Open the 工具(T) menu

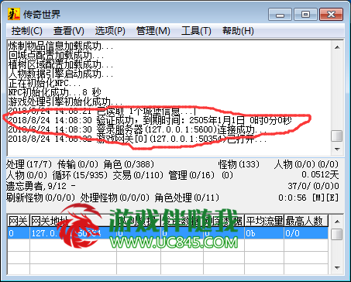pos(196,31)
